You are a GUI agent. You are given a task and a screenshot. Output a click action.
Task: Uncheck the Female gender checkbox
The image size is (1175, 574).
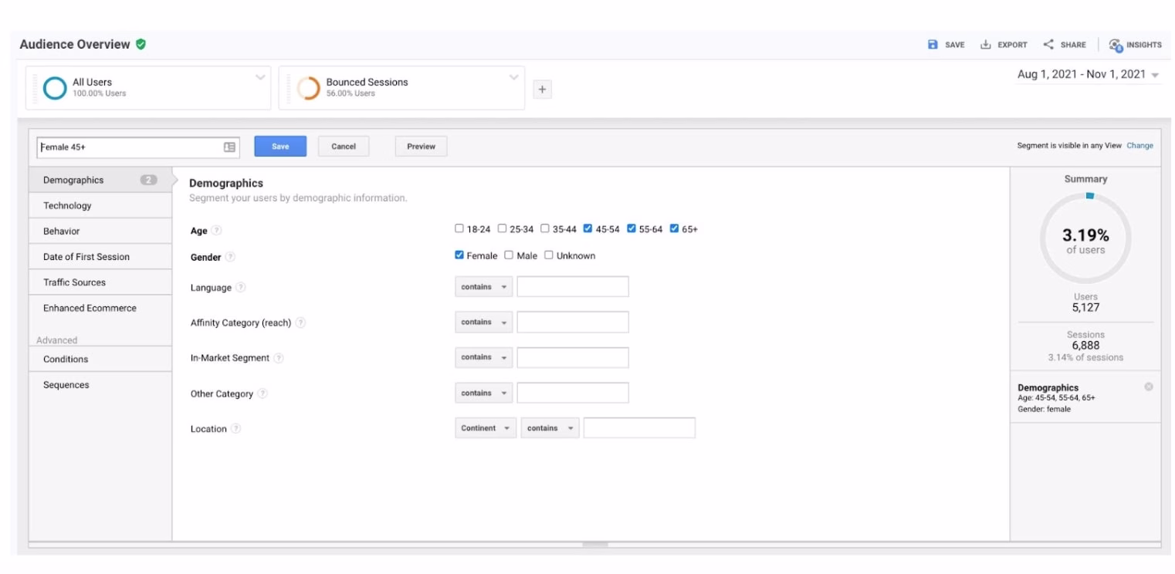coord(459,255)
